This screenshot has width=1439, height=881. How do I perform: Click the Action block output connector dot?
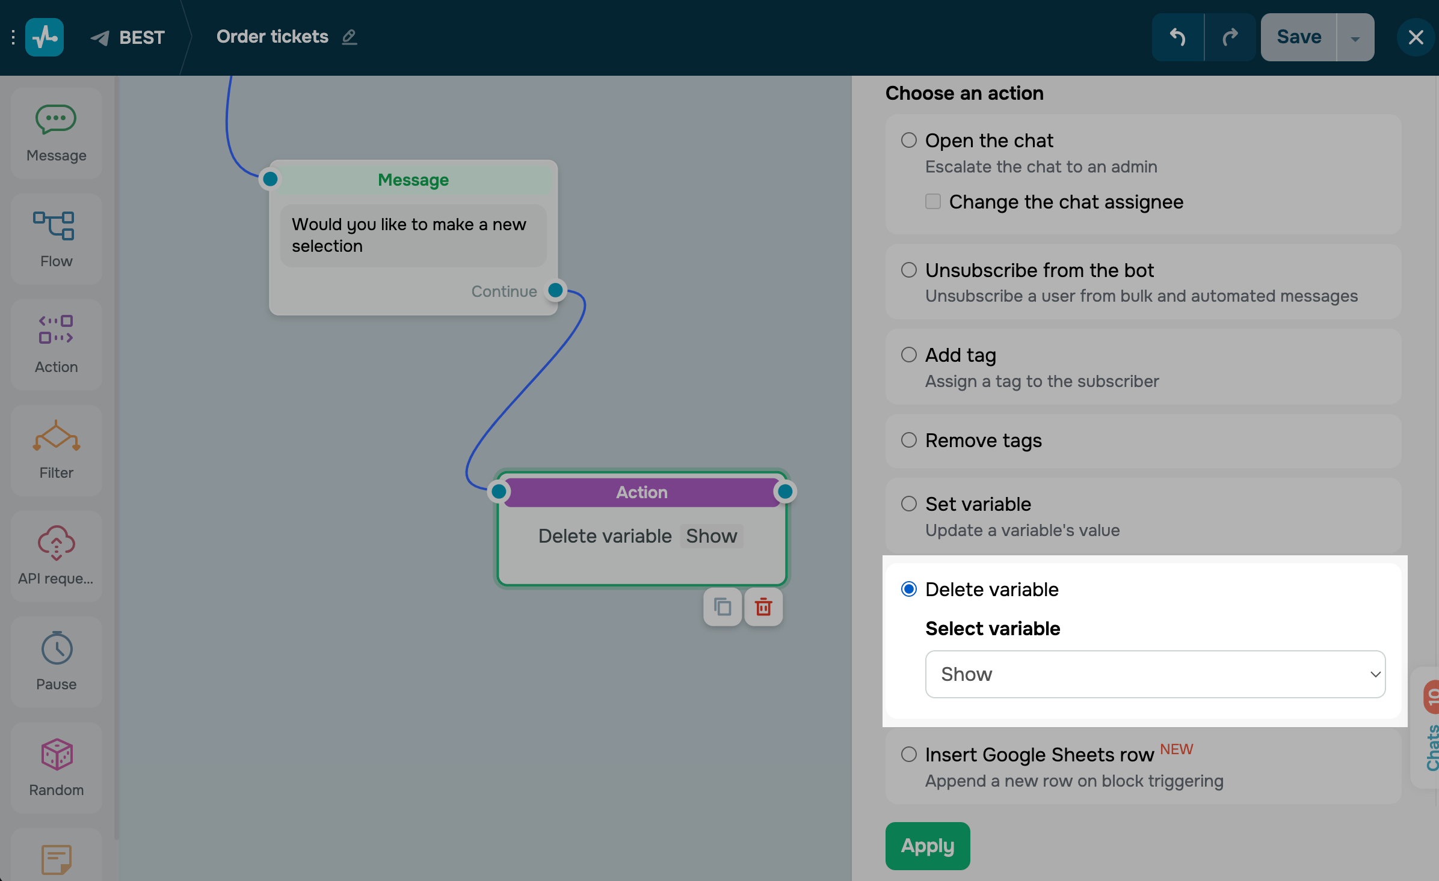785,492
